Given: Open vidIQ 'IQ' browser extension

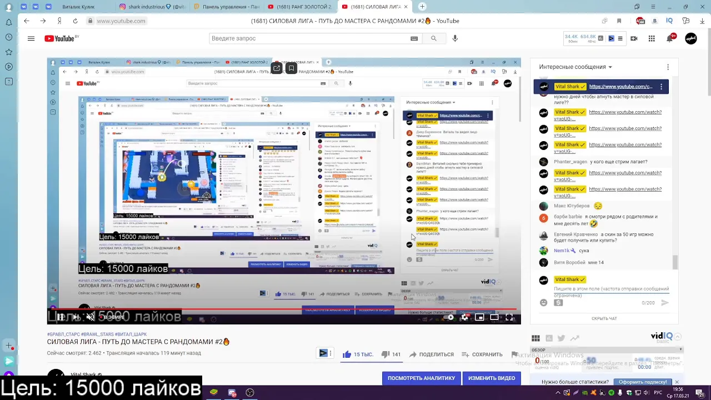Looking at the screenshot, I should (x=669, y=21).
